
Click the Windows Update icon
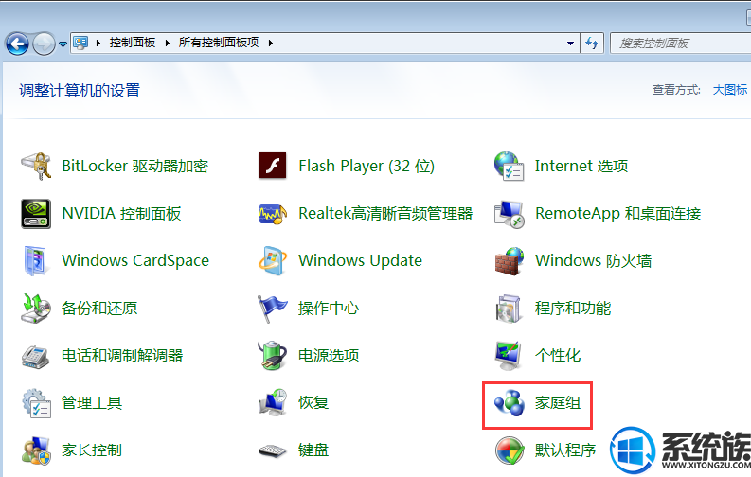tap(273, 261)
